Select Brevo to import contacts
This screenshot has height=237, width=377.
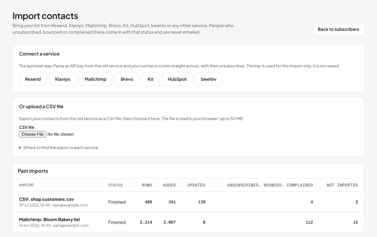click(x=127, y=79)
